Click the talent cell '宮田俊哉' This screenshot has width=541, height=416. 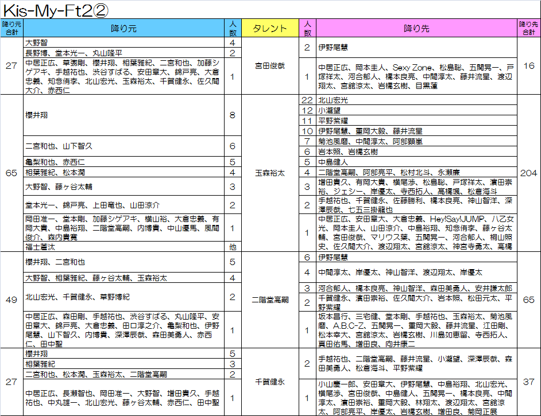(270, 66)
